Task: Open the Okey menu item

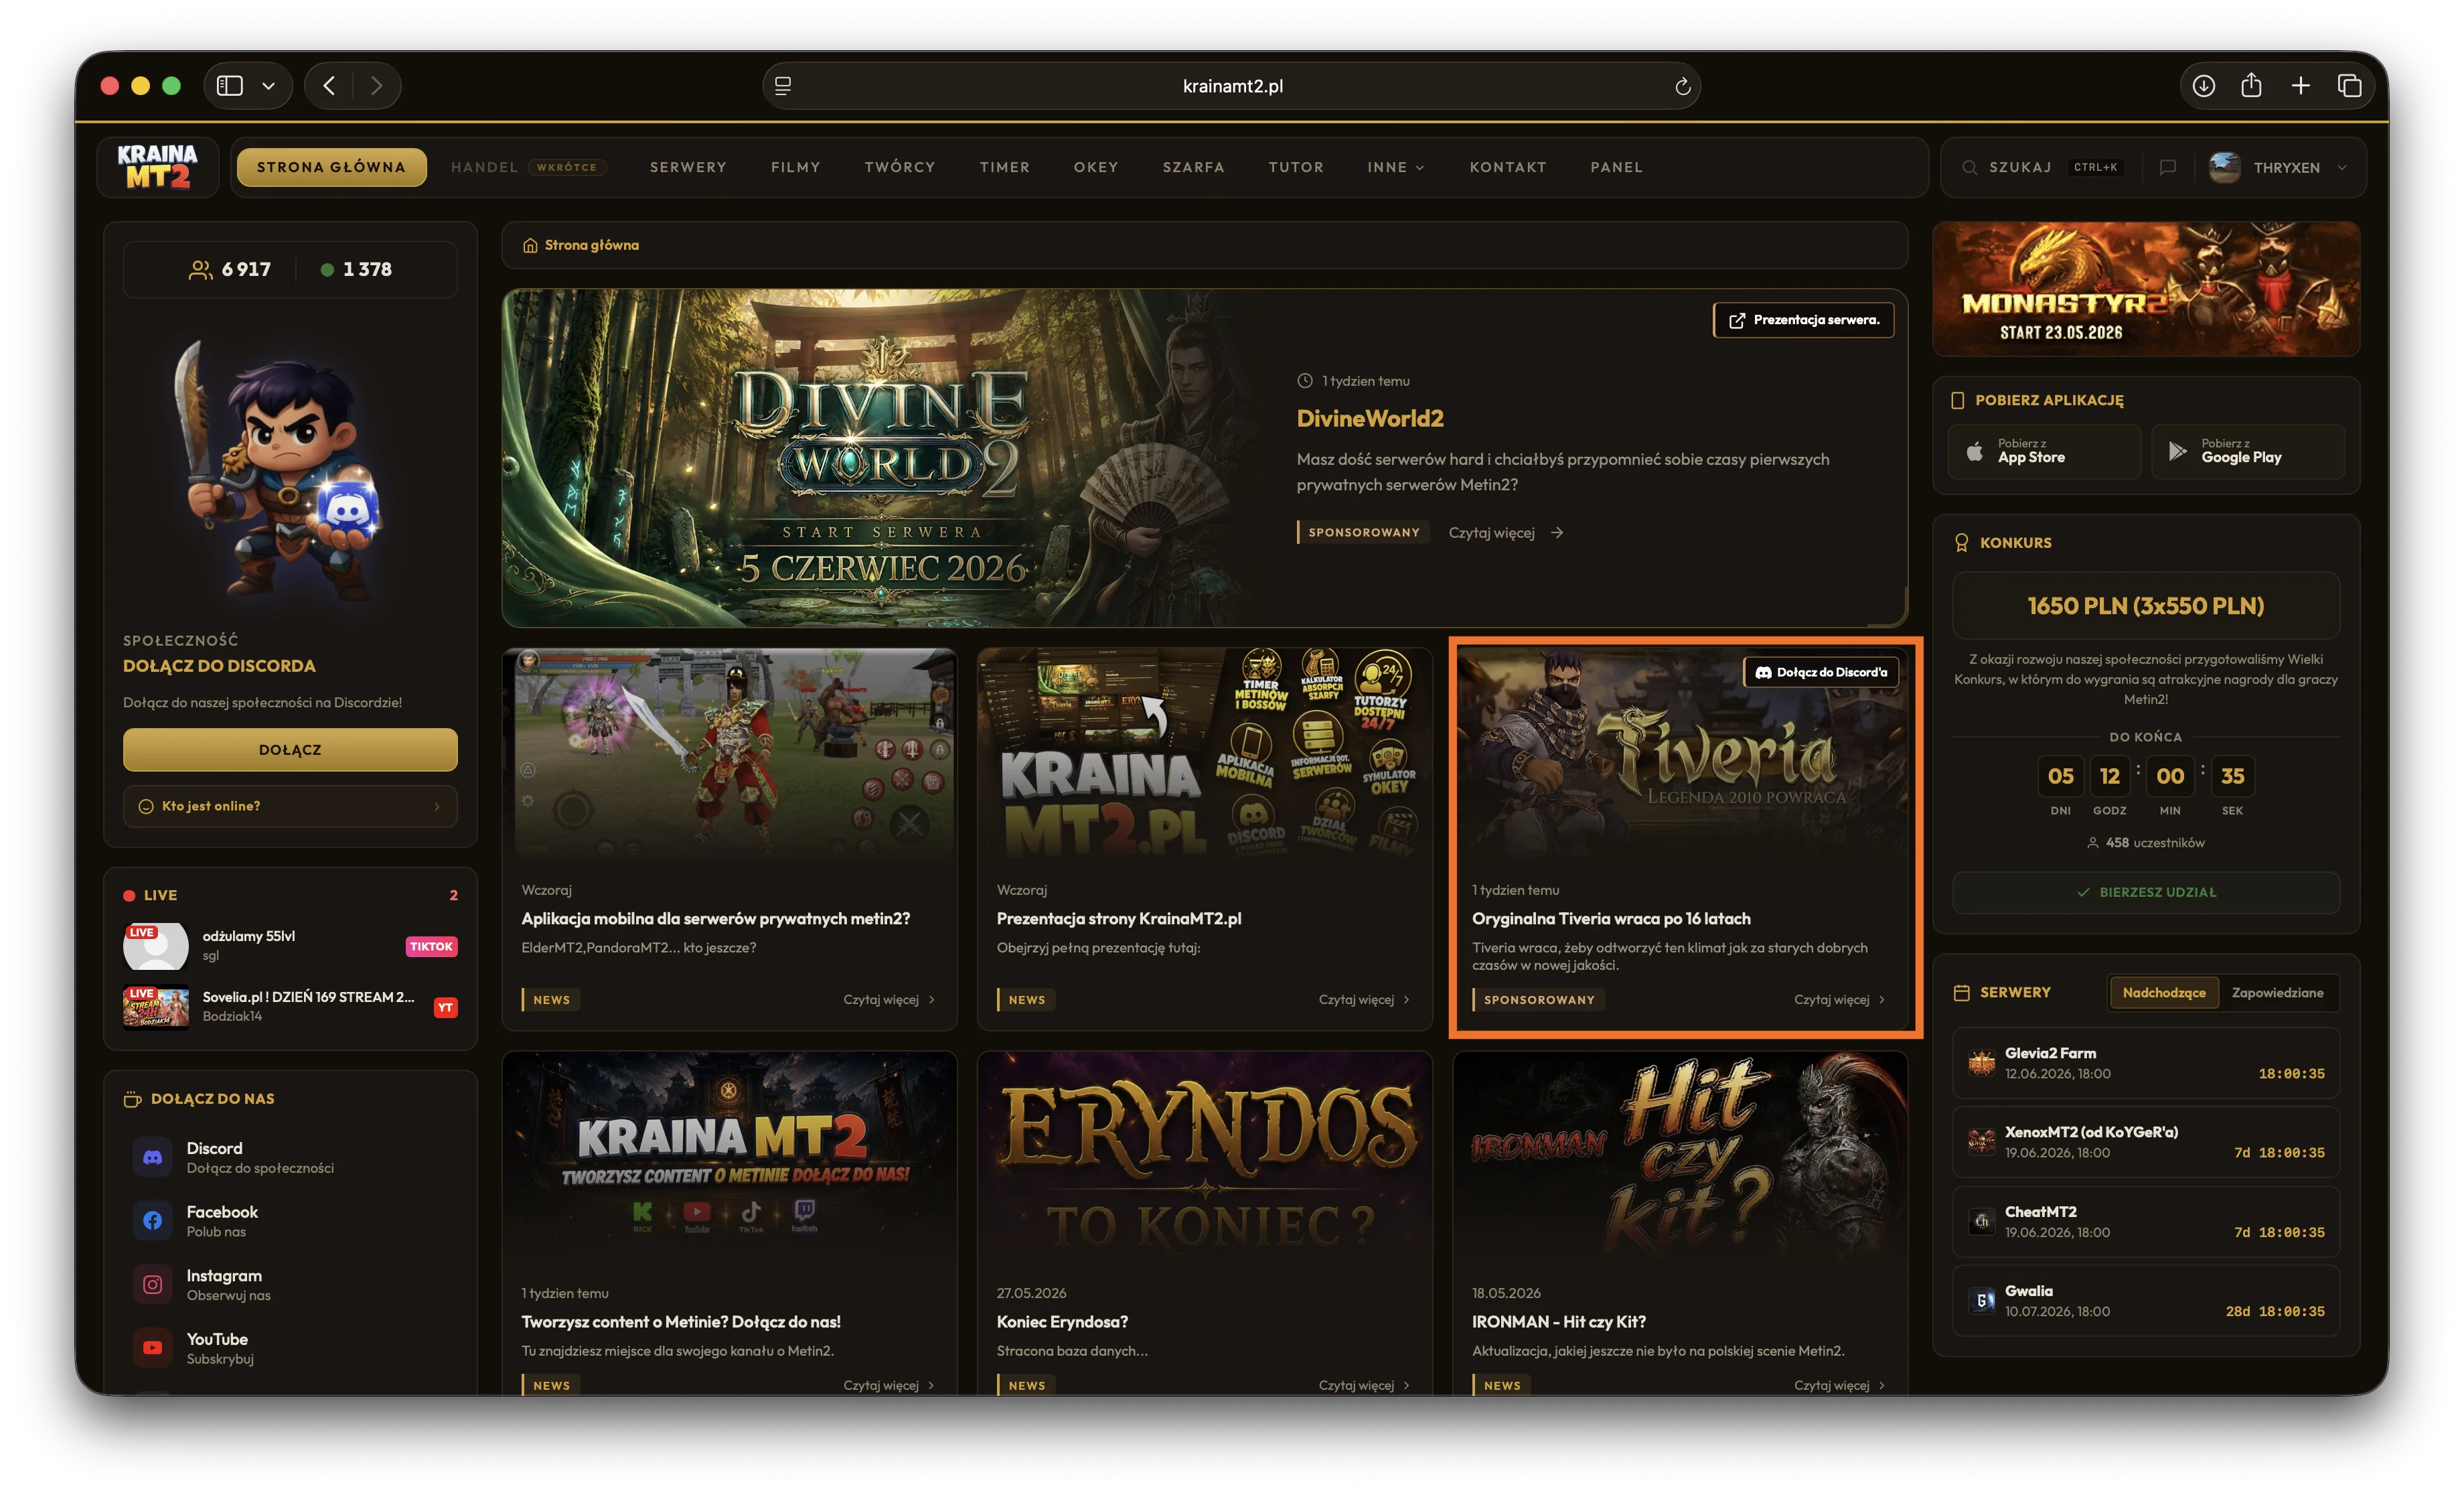Action: pos(1096,167)
